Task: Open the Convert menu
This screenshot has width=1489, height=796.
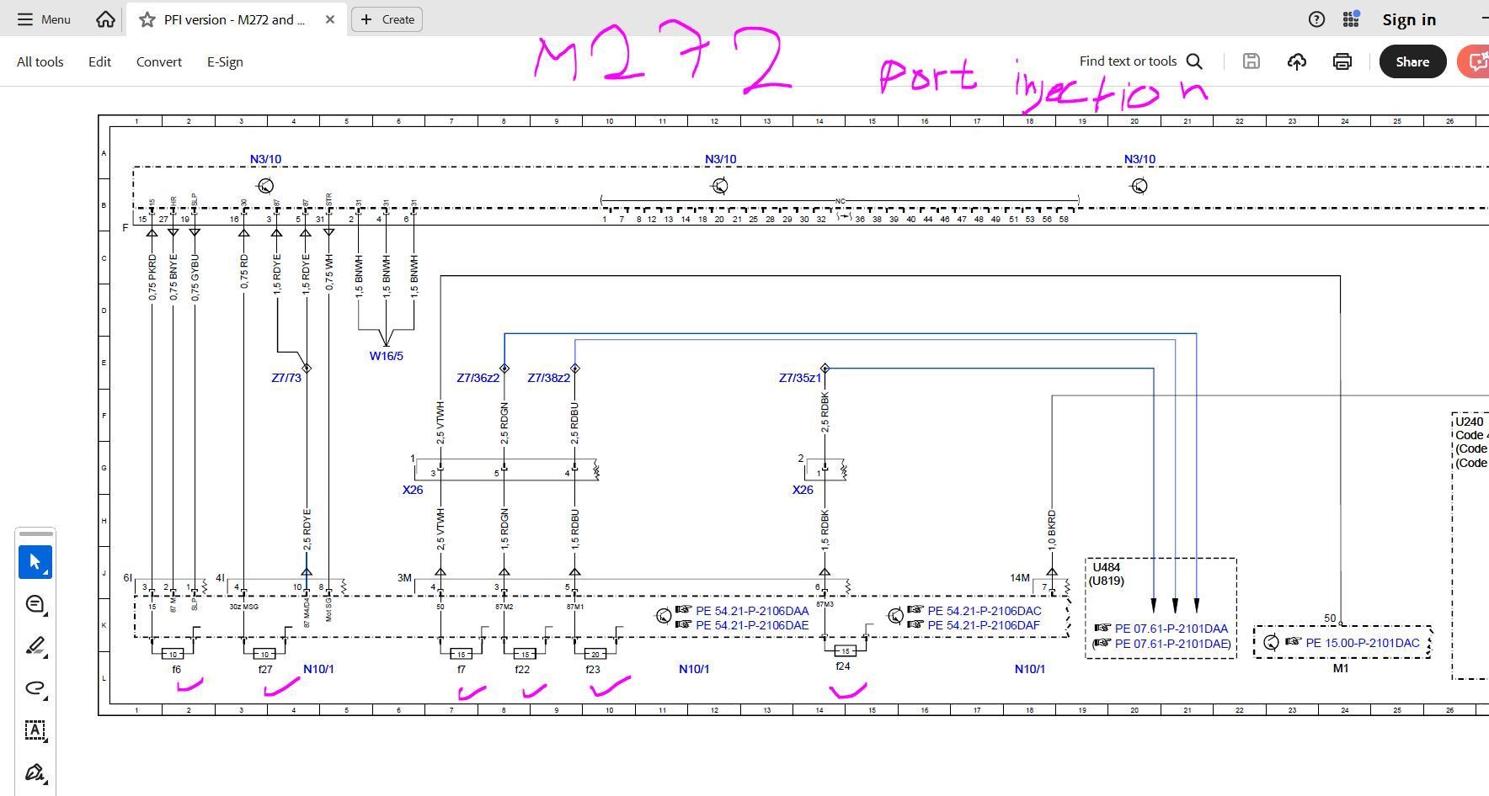Action: (x=158, y=61)
